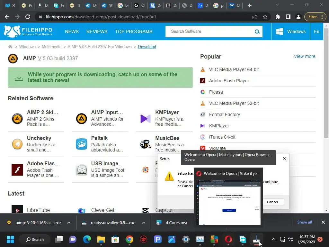The image size is (329, 247).
Task: Open volume control in system tray
Action: (x=290, y=239)
